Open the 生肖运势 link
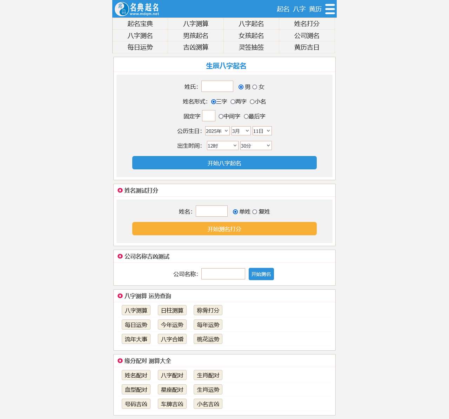The width and height of the screenshot is (449, 419). pos(208,390)
